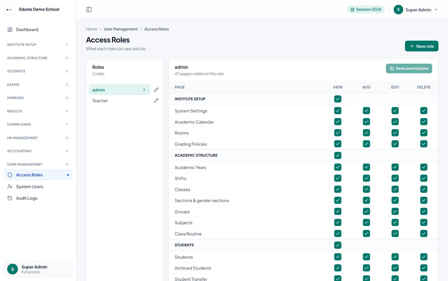This screenshot has width=448, height=281.
Task: Click the Session 2026 badge
Action: [366, 10]
